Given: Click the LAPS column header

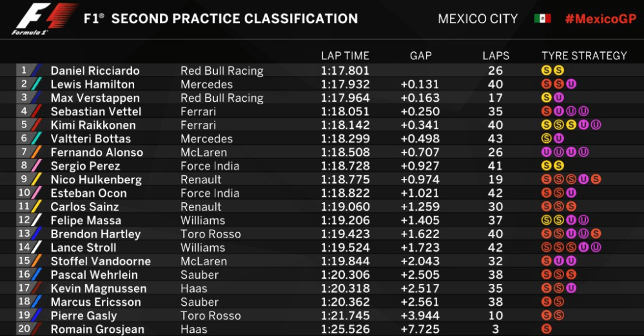Looking at the screenshot, I should pos(496,56).
